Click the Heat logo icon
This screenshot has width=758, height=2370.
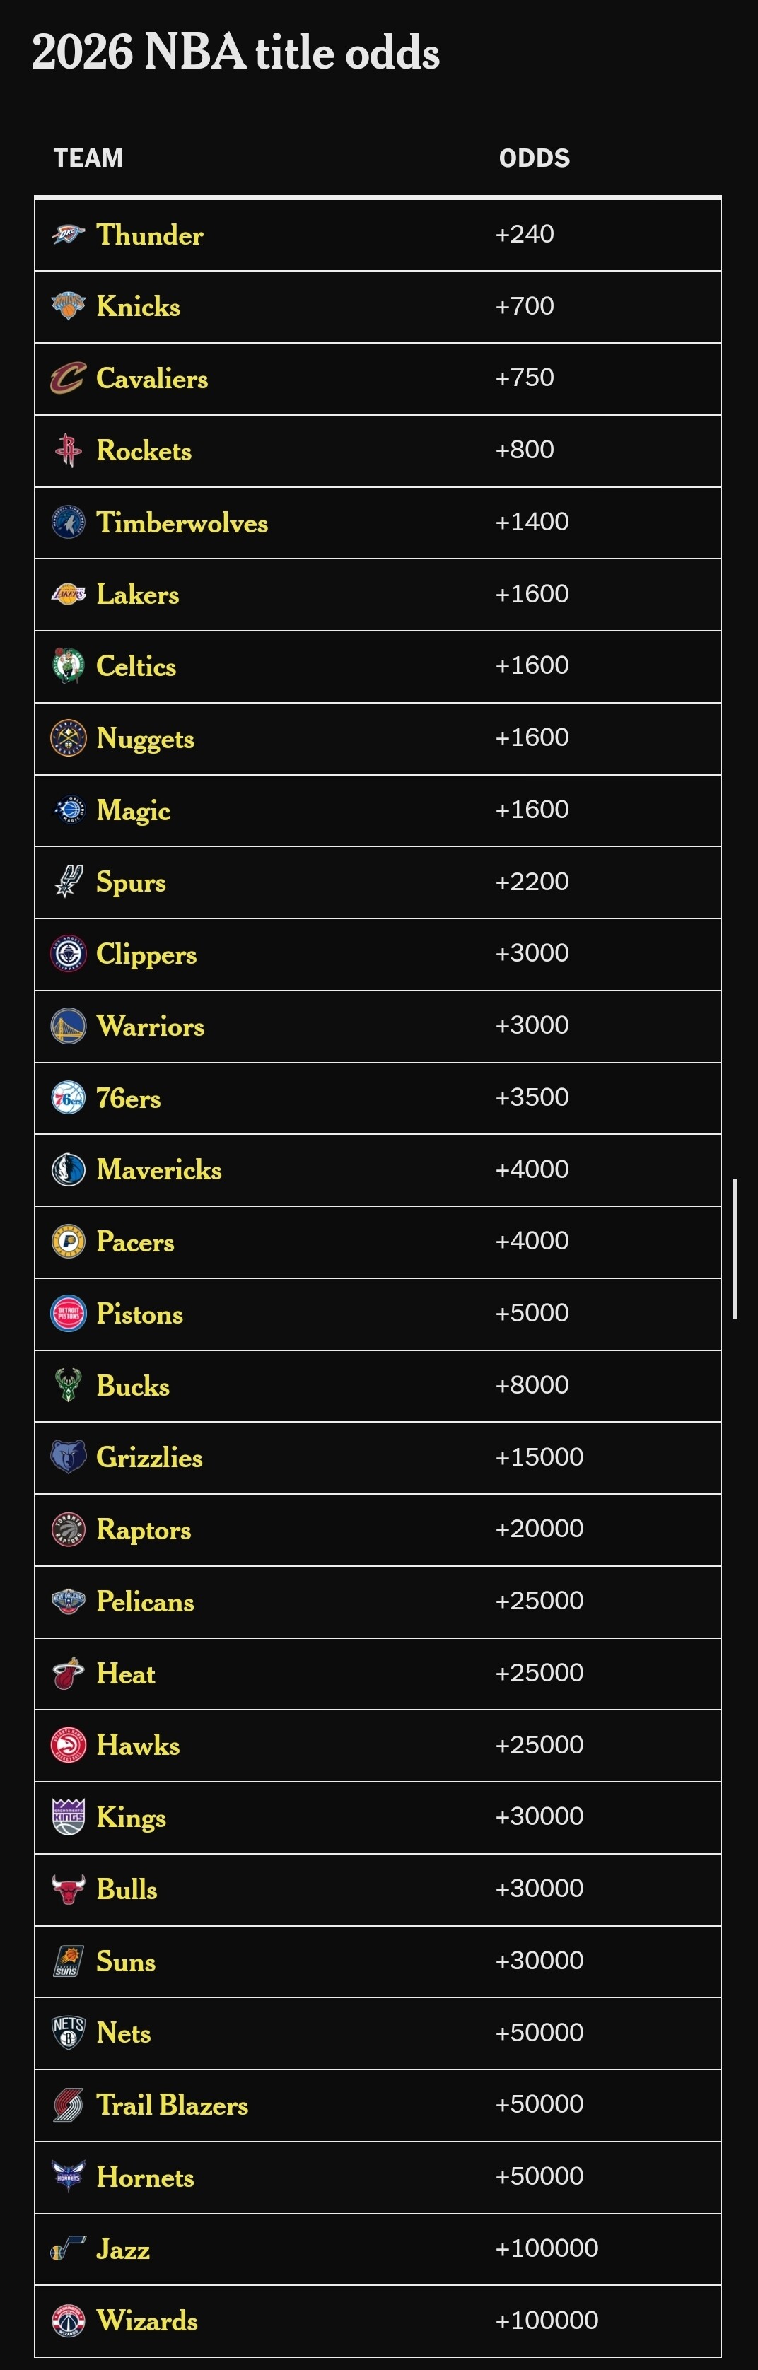68,1674
